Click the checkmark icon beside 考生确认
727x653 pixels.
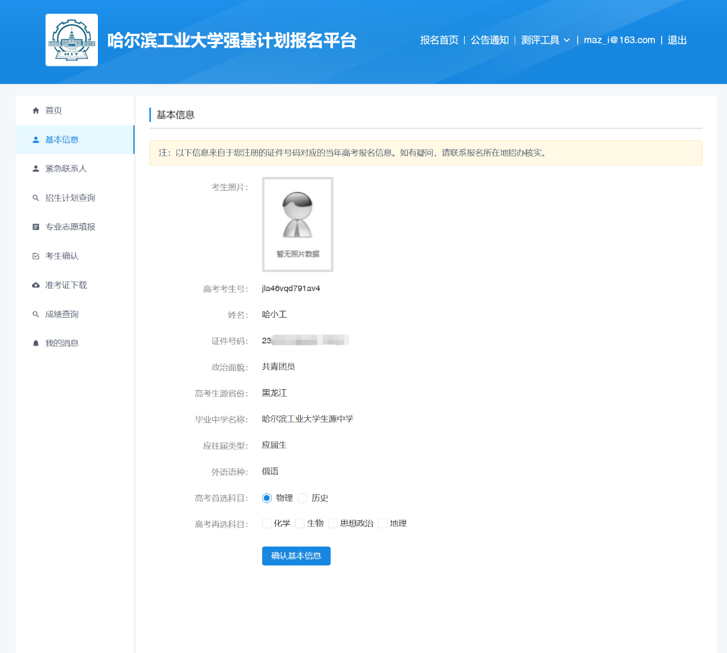point(36,256)
